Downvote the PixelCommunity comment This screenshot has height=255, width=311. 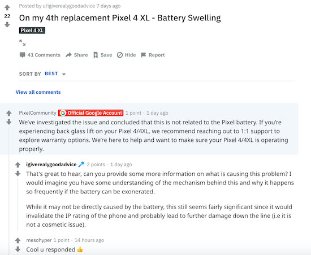[x=8, y=122]
